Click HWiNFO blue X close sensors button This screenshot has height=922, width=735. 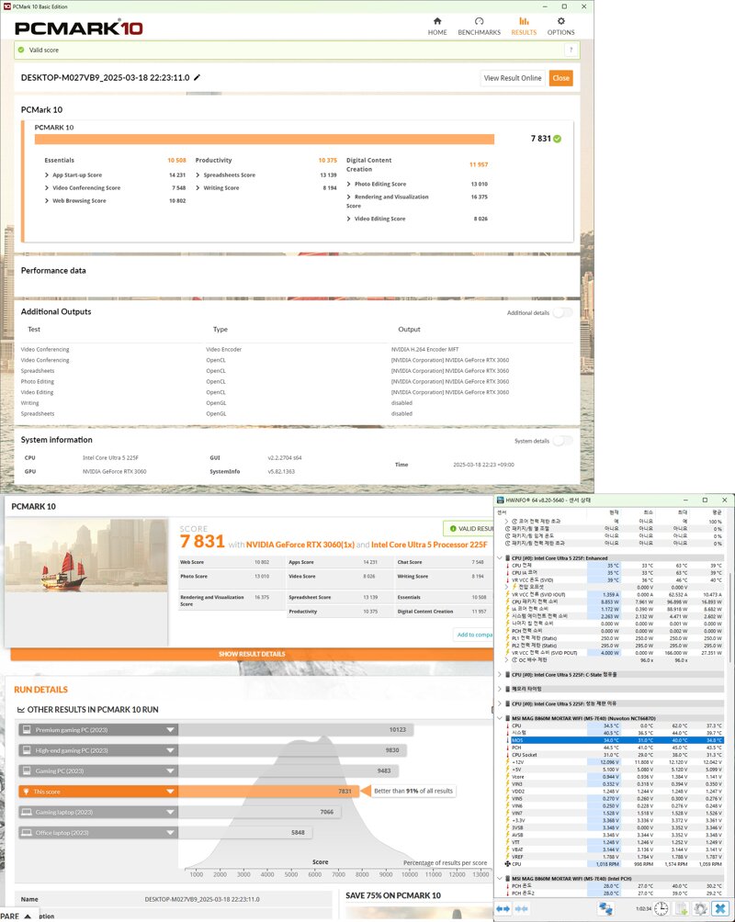pyautogui.click(x=719, y=908)
